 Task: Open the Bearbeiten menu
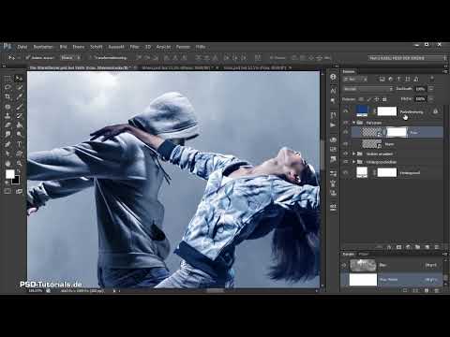[x=43, y=47]
